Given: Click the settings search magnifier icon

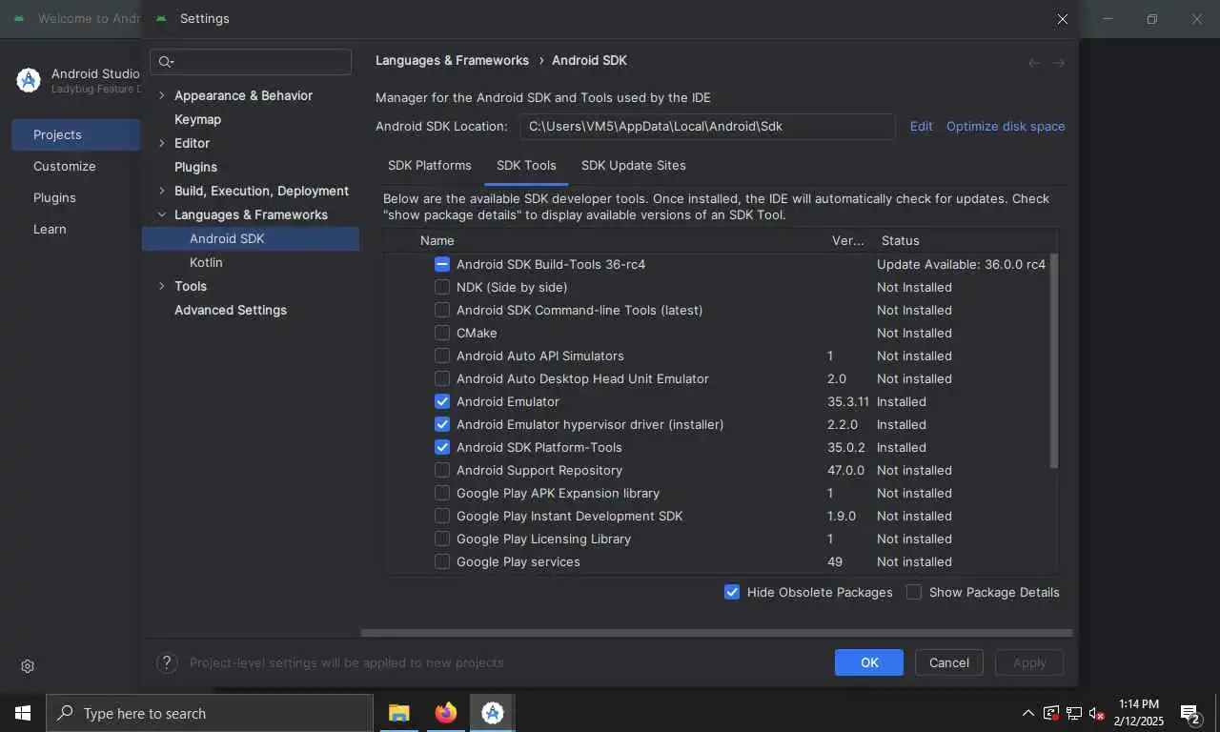Looking at the screenshot, I should pos(166,62).
